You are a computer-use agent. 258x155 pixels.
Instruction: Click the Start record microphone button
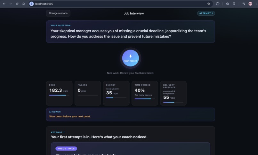[131, 58]
